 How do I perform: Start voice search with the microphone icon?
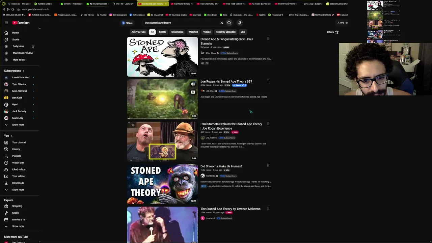[240, 23]
